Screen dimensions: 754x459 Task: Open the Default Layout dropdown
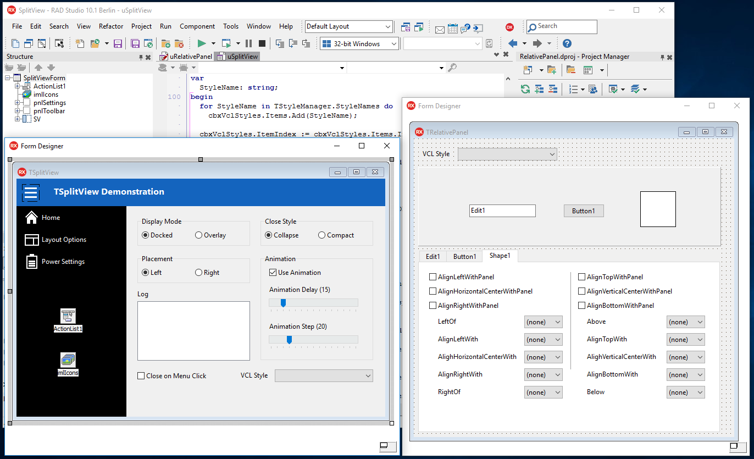tap(348, 26)
